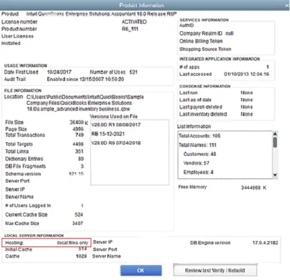Click the # of Users Logged In label

(28, 205)
